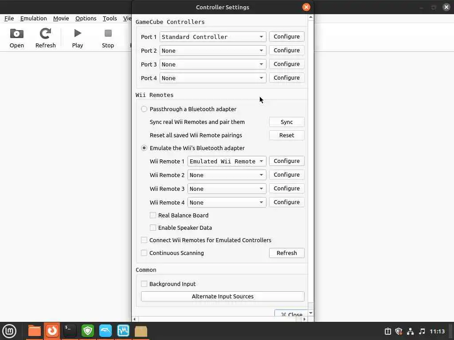The height and width of the screenshot is (340, 454).
Task: Configure Wii Remote 1
Action: [287, 161]
